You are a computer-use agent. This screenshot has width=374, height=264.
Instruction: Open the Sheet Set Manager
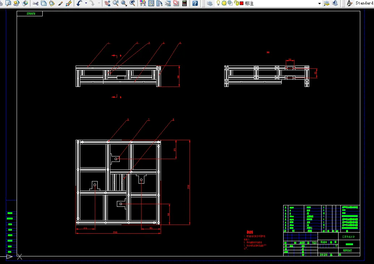[168, 3]
